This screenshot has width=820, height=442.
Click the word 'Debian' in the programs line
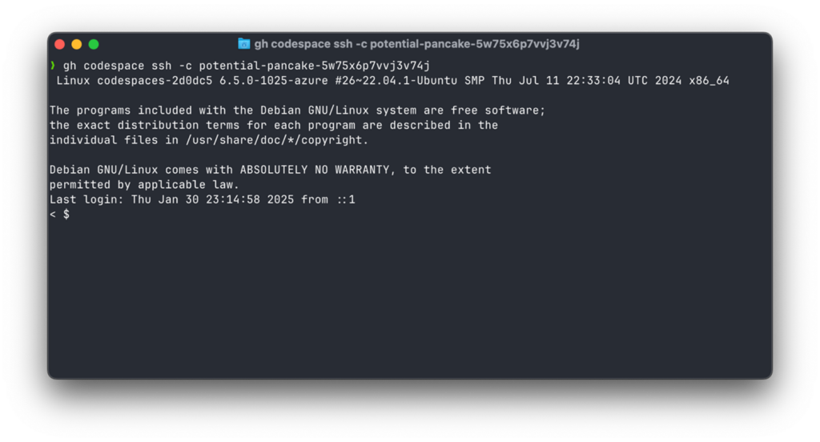coord(281,110)
